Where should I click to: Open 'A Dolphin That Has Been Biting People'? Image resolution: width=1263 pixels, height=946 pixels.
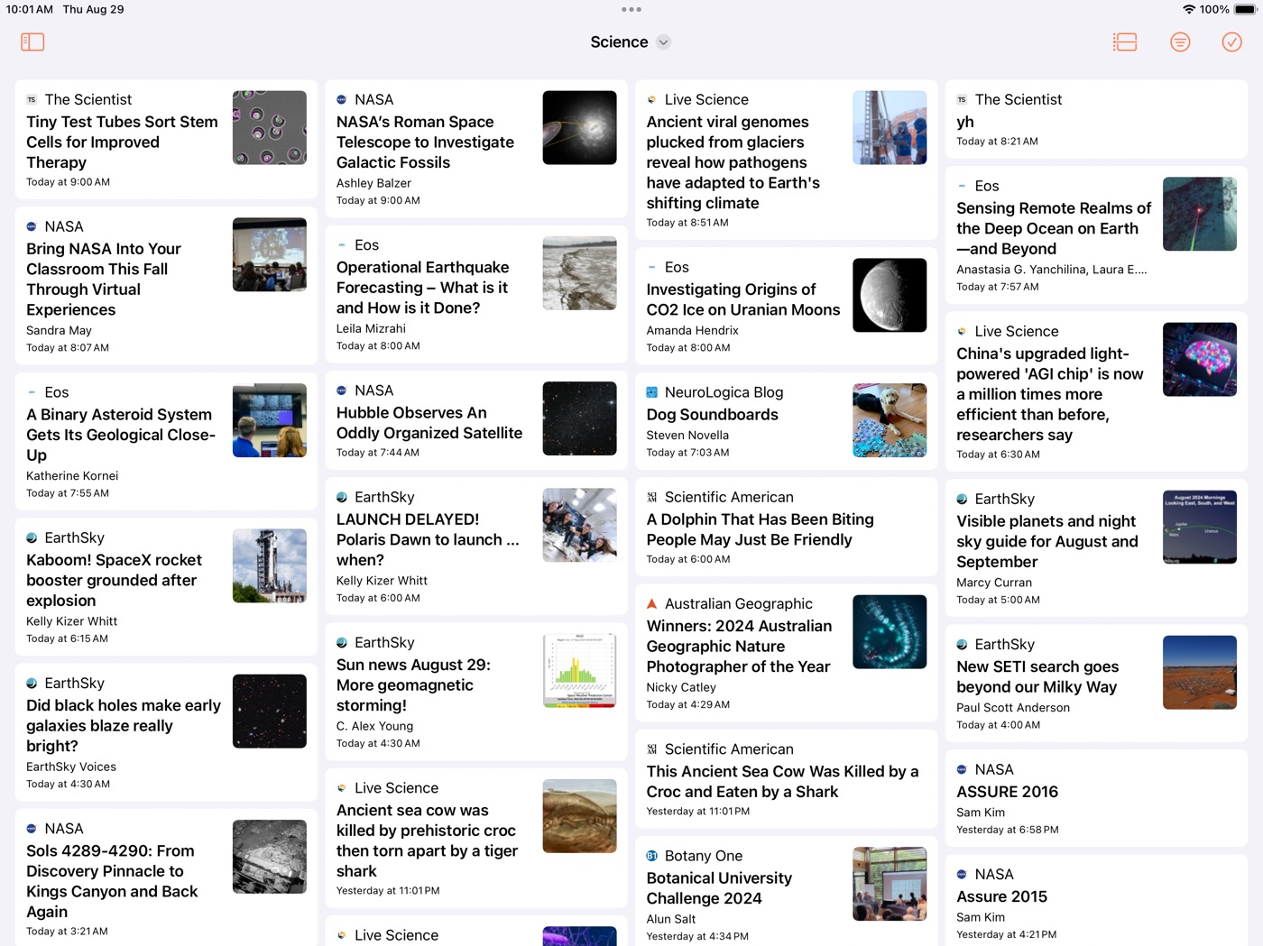(x=786, y=527)
